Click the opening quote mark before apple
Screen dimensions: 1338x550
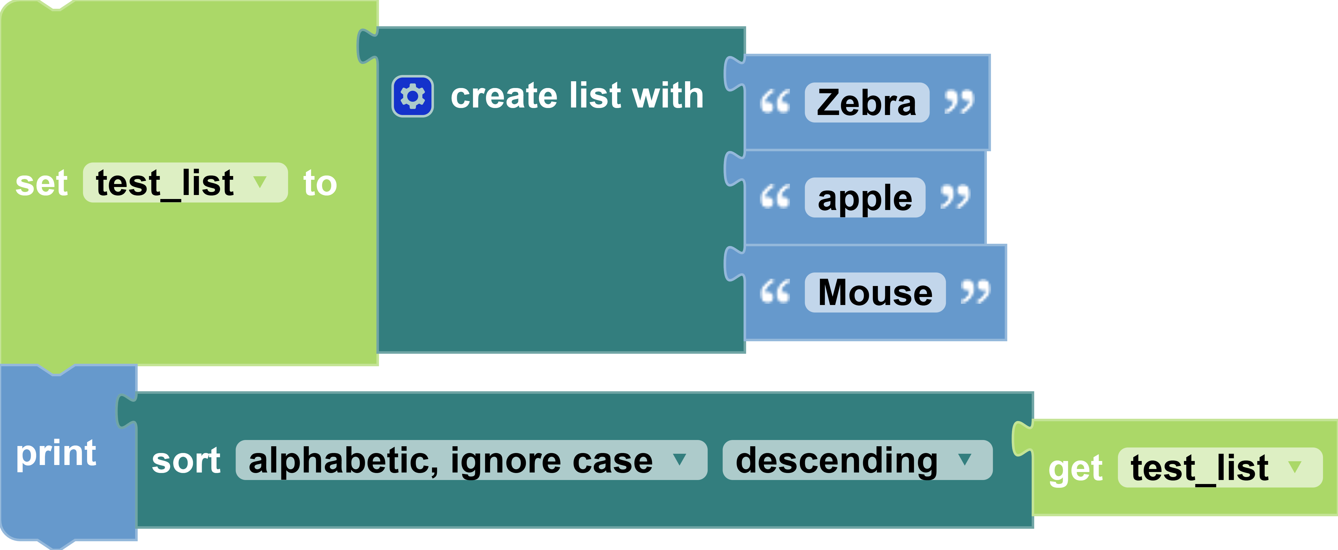tap(775, 197)
